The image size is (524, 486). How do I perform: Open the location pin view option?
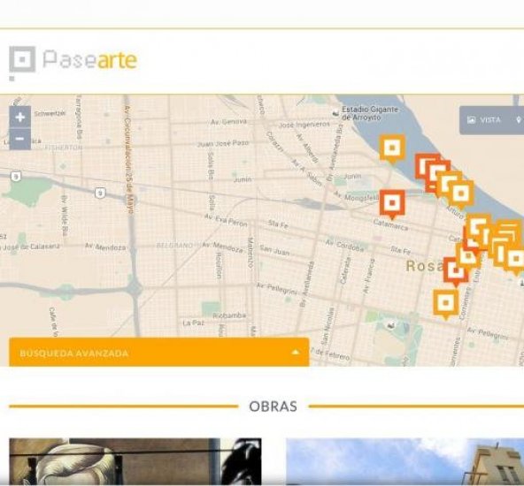[519, 120]
